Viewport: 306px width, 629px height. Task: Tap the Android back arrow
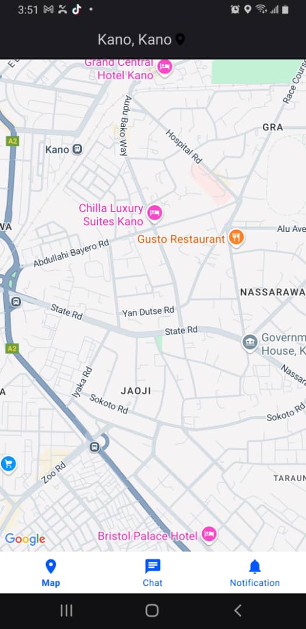238,610
